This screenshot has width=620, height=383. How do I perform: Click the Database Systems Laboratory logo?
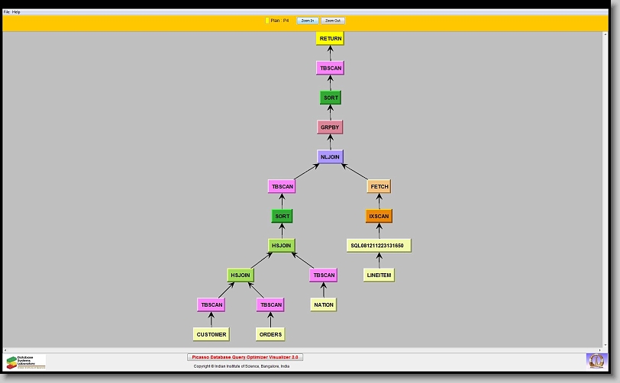click(26, 361)
